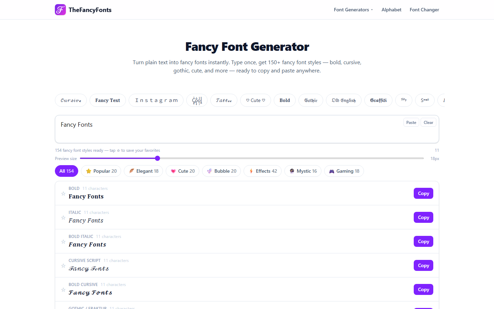The width and height of the screenshot is (494, 309).
Task: Show All 154 styles tab
Action: (67, 171)
